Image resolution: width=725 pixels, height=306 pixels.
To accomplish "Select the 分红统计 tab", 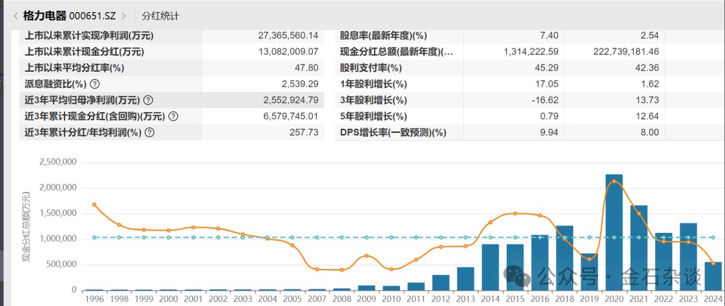I will (161, 15).
